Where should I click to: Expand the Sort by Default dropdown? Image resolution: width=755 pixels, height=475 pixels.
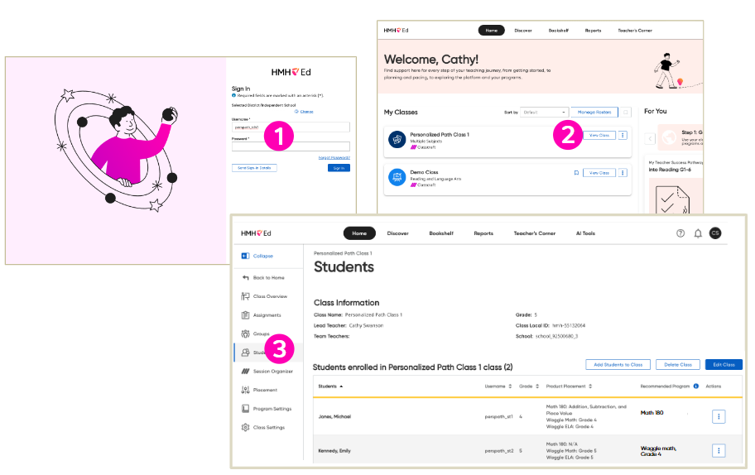coord(544,112)
